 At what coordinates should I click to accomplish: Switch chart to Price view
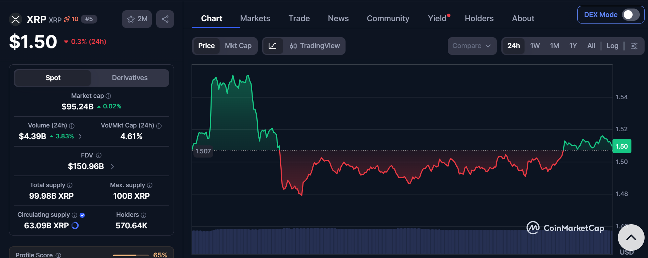[x=206, y=46]
